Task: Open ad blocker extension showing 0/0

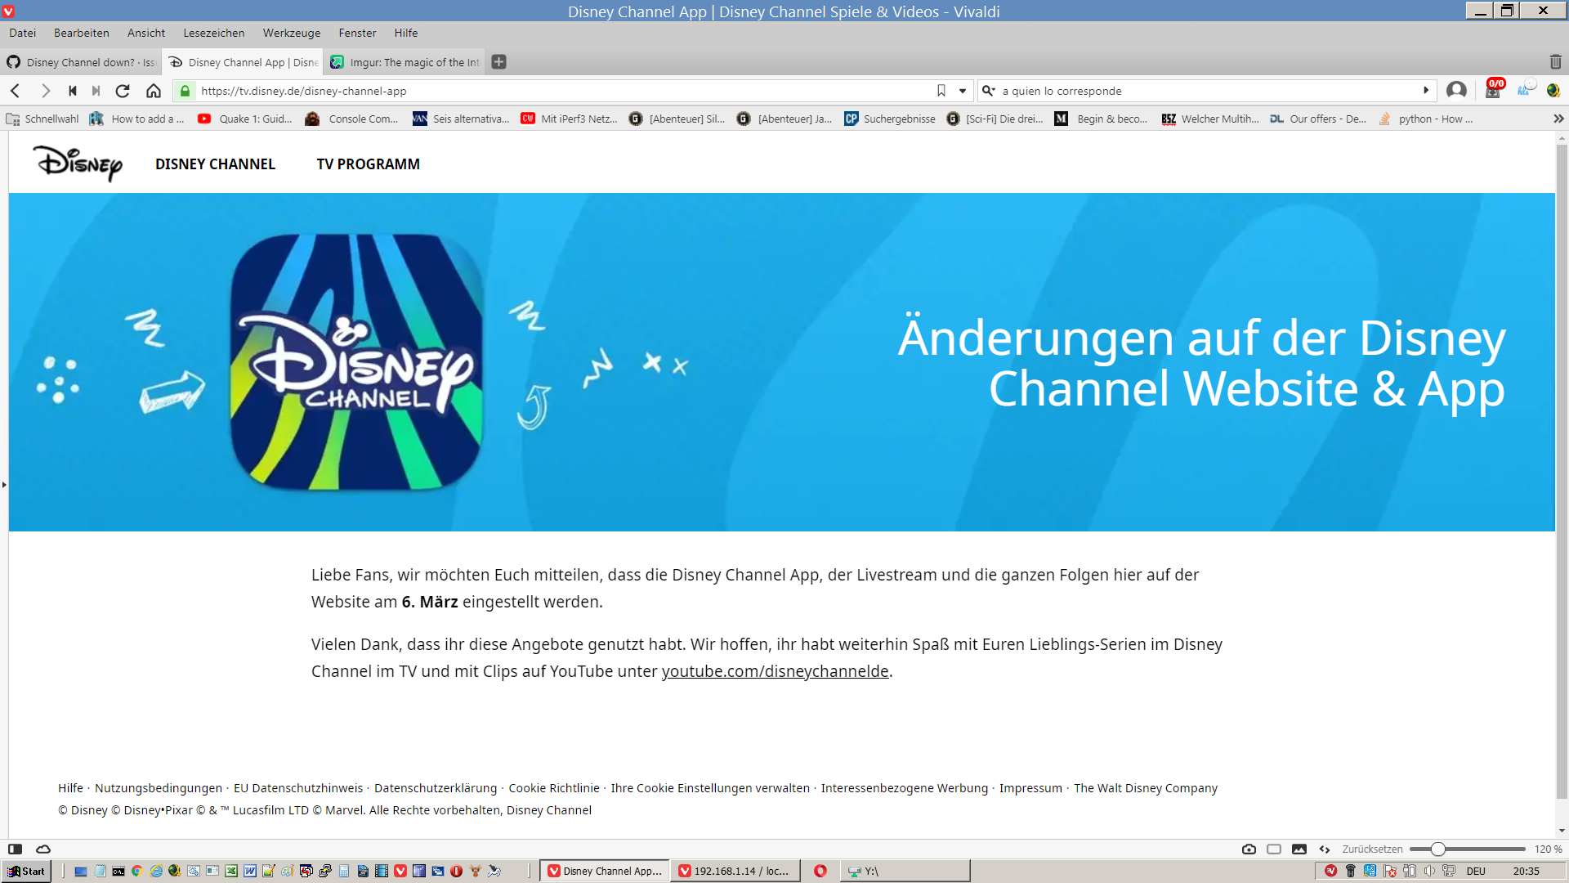Action: pos(1494,88)
